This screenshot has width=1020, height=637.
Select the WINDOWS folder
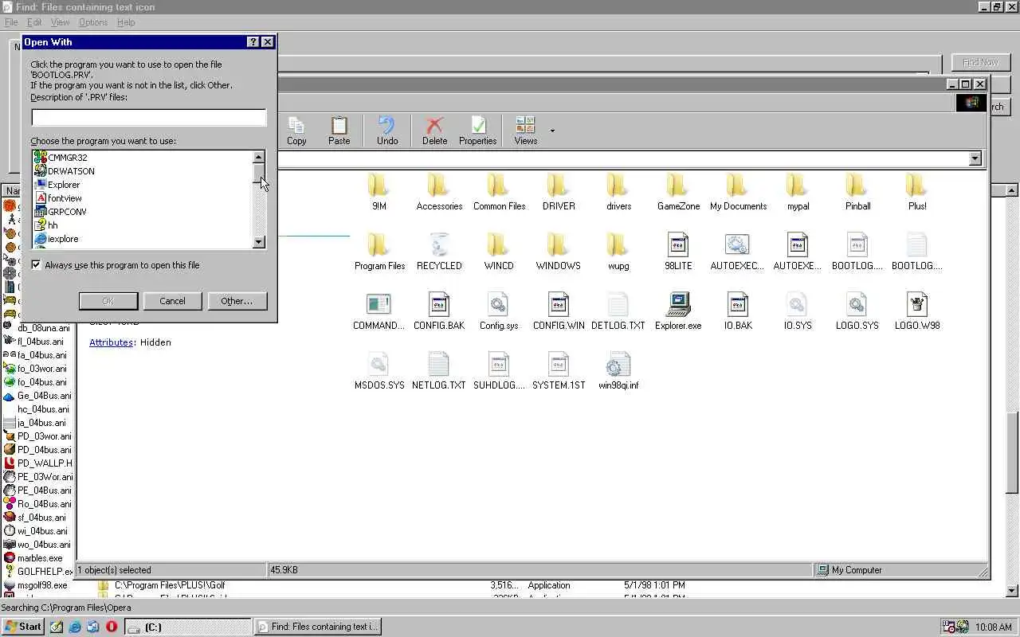tap(559, 252)
